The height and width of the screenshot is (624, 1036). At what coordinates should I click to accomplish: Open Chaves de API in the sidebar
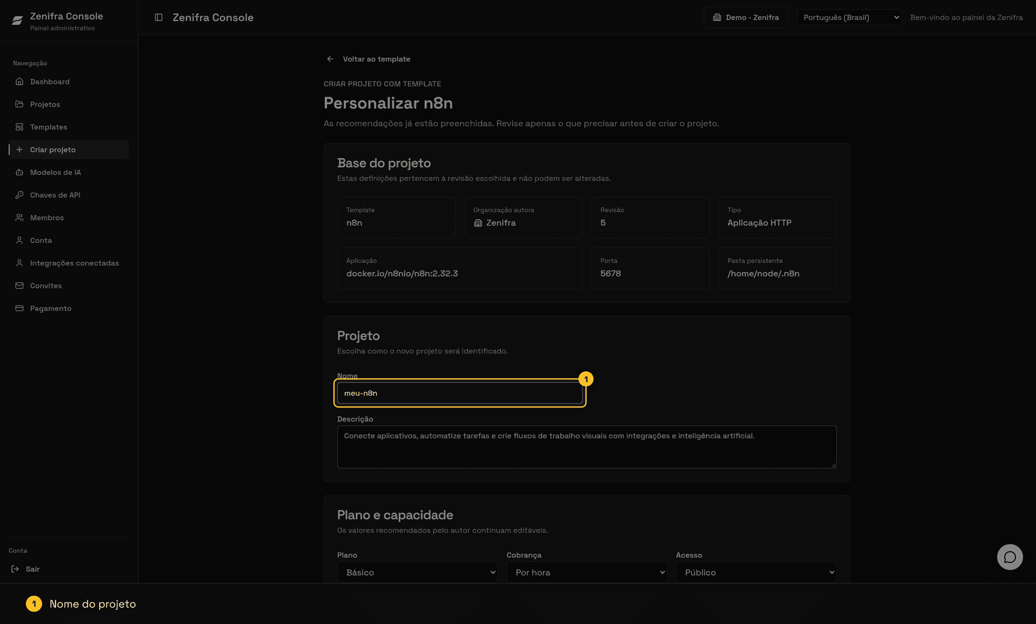[x=69, y=195]
